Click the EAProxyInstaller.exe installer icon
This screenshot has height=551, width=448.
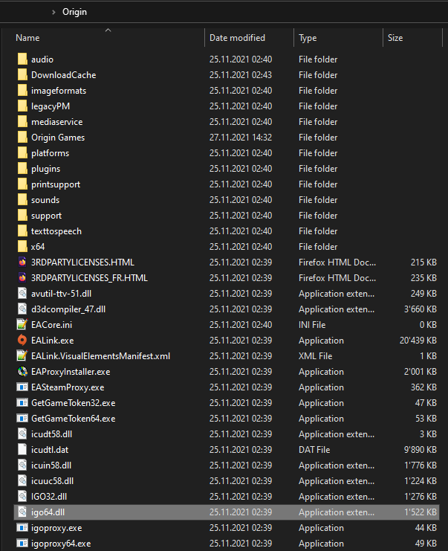22,372
